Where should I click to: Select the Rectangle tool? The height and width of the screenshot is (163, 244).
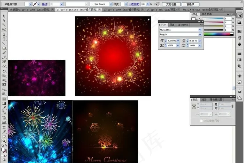[4, 48]
